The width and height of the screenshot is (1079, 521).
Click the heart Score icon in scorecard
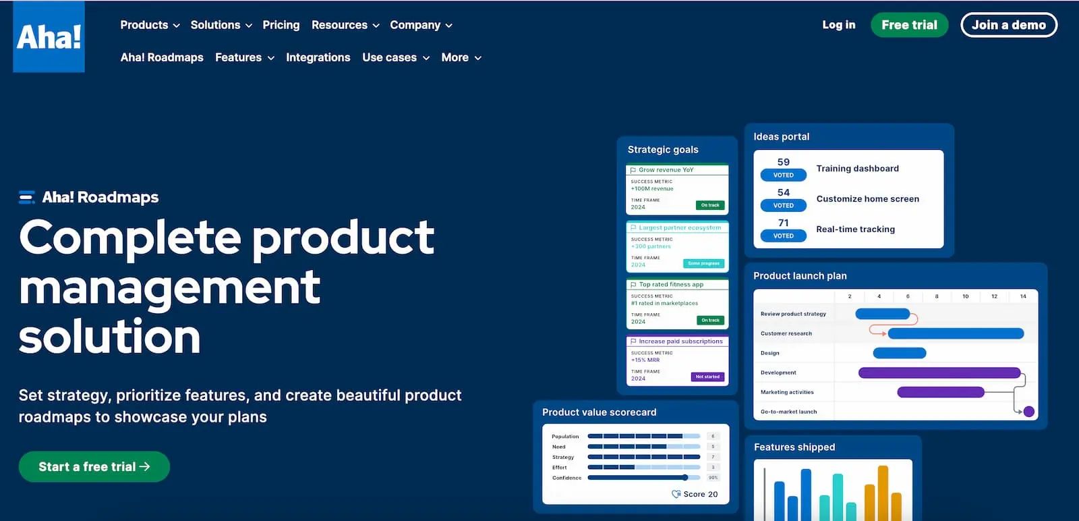[x=676, y=494]
